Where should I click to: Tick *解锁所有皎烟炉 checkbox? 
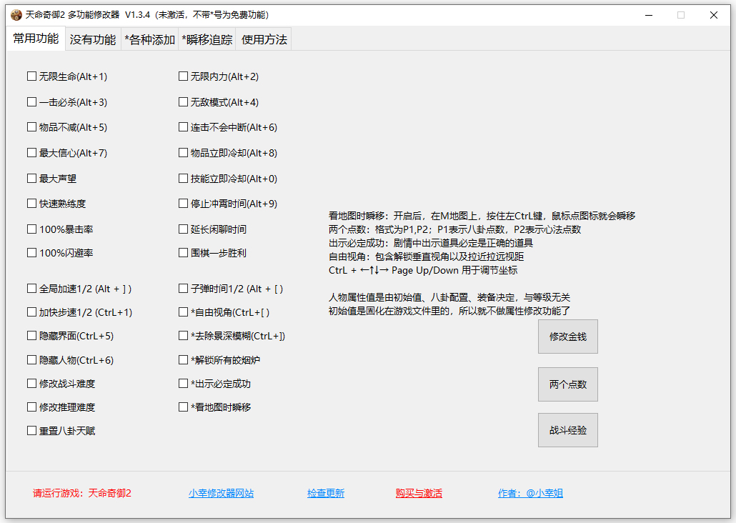click(x=184, y=360)
